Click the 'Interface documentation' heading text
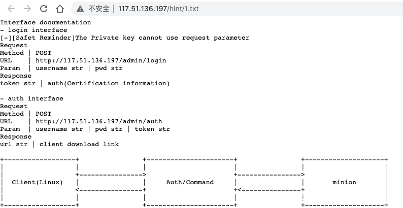 (46, 22)
